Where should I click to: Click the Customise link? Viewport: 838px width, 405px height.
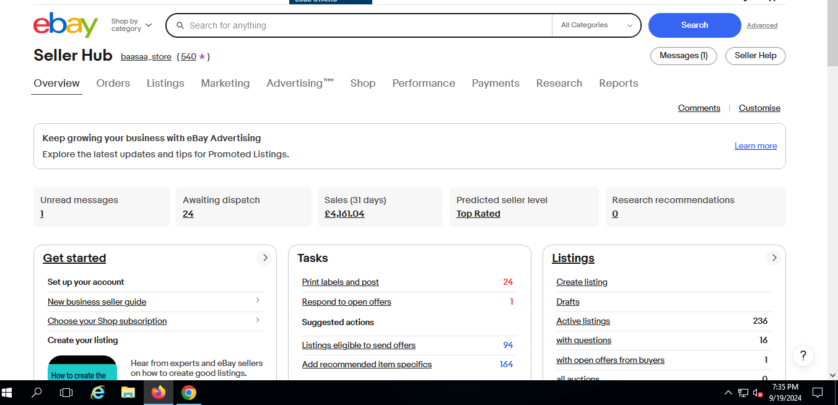pyautogui.click(x=759, y=108)
